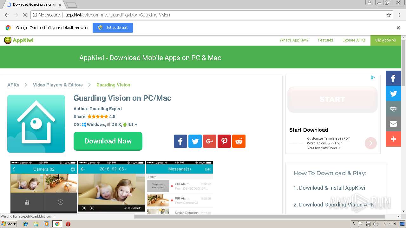The height and width of the screenshot is (228, 406).
Task: Share via Google Plus button
Action: (210, 141)
